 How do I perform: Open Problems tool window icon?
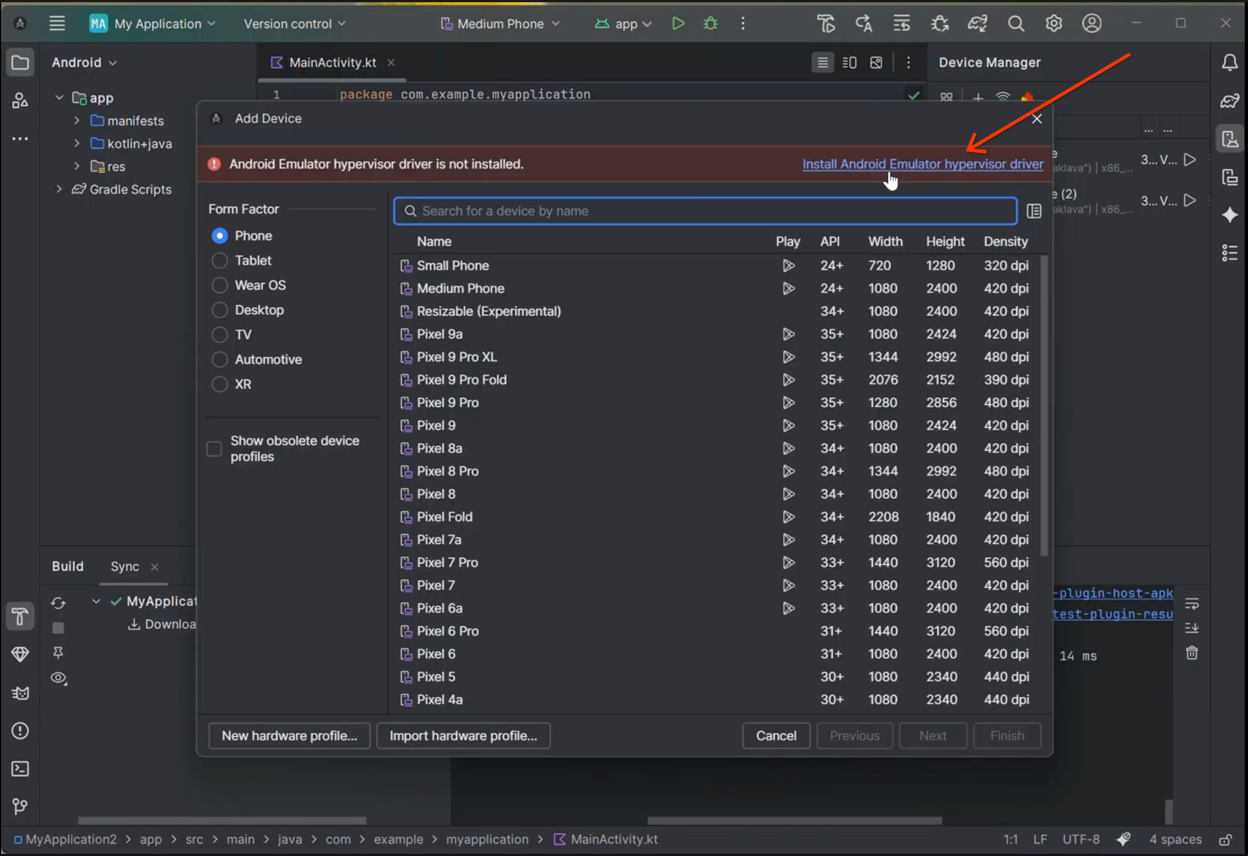coord(20,731)
